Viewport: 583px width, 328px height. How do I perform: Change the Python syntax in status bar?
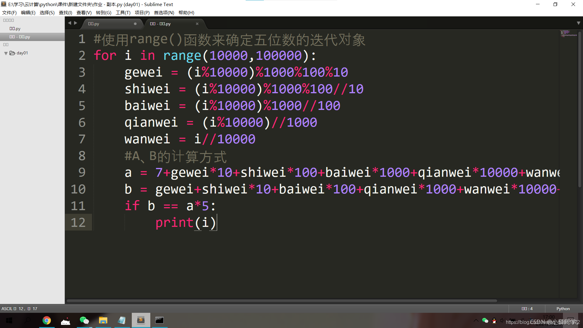click(x=563, y=309)
